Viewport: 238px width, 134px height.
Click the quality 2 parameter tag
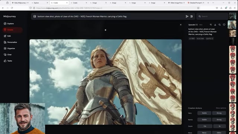coord(209,39)
